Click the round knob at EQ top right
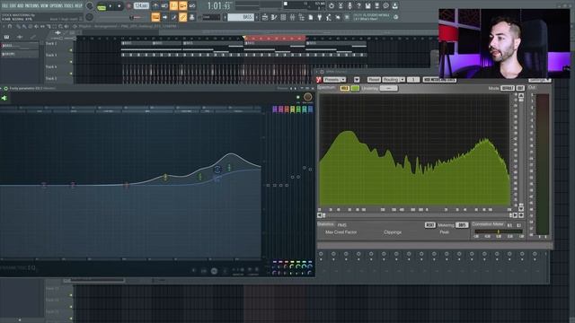Screen dimensions: 575x323 pyautogui.click(x=307, y=97)
